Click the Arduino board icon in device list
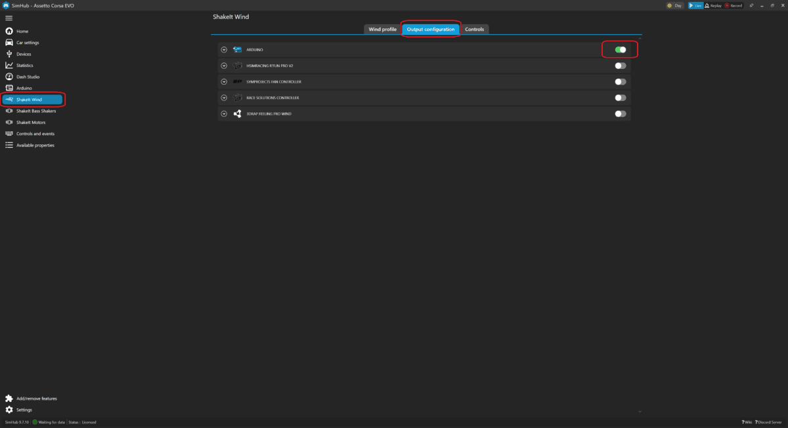This screenshot has height=428, width=788. click(238, 50)
